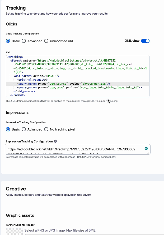This screenshot has width=164, height=235.
Task: Toggle the XML view switch off
Action: click(145, 41)
